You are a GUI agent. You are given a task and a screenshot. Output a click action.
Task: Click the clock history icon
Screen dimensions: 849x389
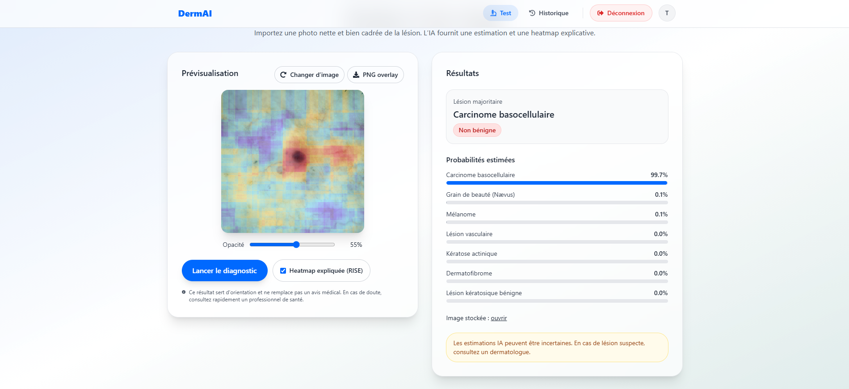click(x=532, y=13)
